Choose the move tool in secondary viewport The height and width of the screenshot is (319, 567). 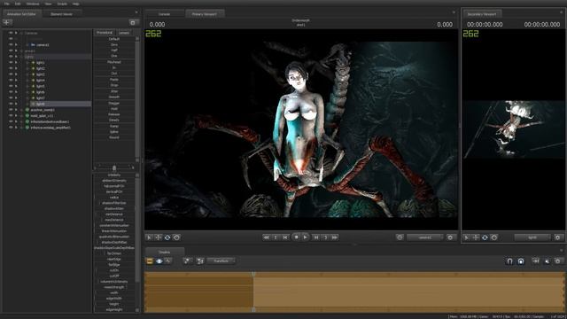[x=476, y=237]
